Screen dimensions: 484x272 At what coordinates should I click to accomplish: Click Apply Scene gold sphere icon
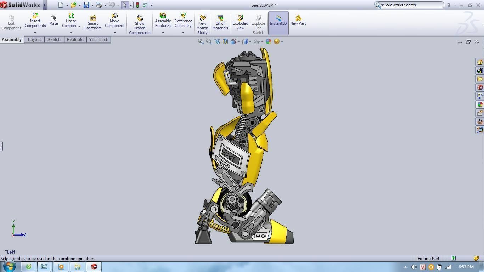tap(277, 41)
